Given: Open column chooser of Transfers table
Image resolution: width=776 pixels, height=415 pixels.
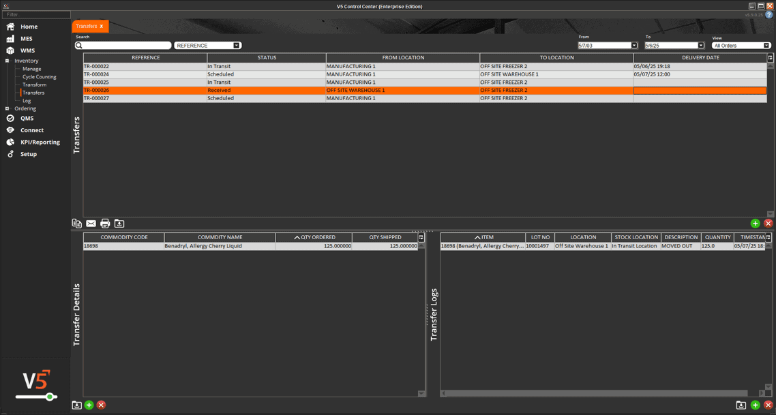Looking at the screenshot, I should coord(770,58).
